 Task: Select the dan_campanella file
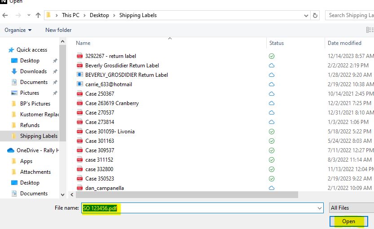(105, 188)
